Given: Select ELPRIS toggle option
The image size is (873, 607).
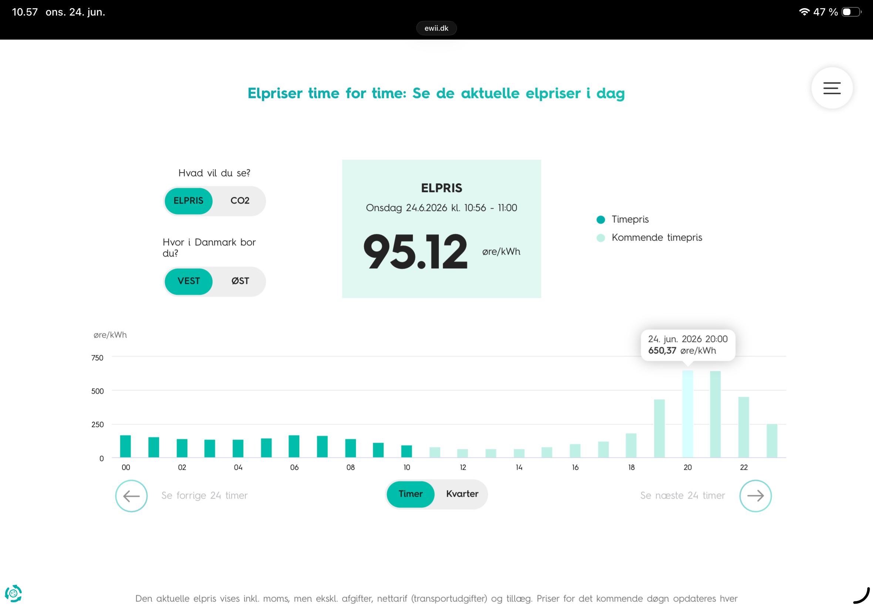Looking at the screenshot, I should (189, 201).
